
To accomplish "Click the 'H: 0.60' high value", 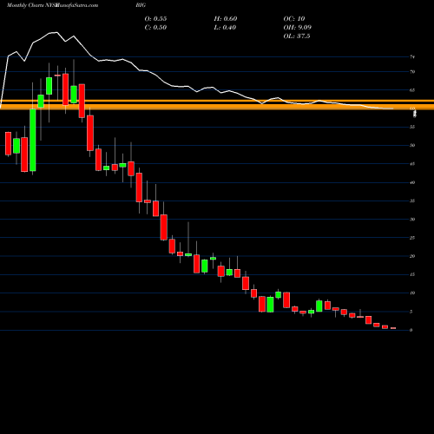I will (x=226, y=19).
